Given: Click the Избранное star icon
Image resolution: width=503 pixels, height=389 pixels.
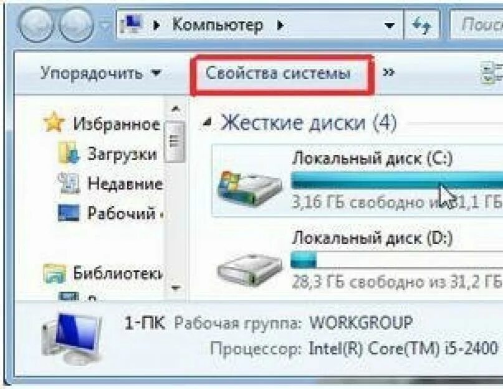Looking at the screenshot, I should point(54,122).
